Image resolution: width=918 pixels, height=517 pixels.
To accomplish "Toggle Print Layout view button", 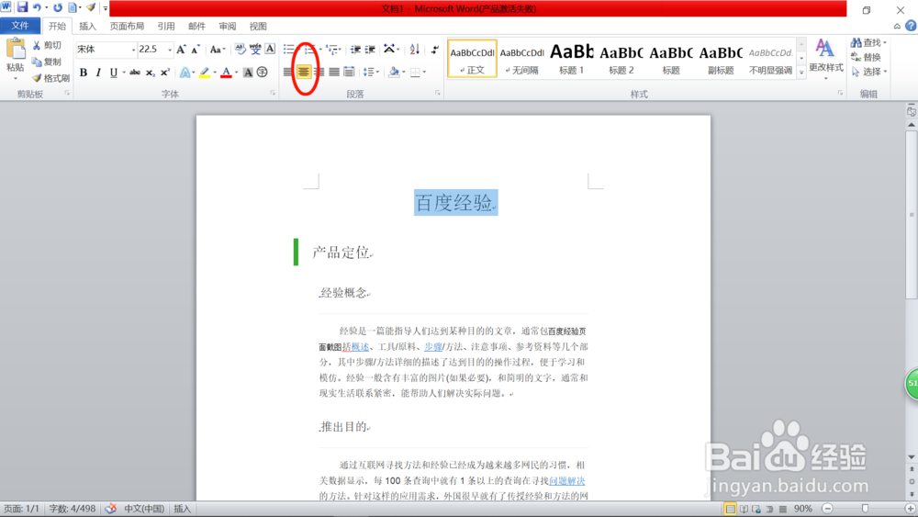I will [x=730, y=509].
